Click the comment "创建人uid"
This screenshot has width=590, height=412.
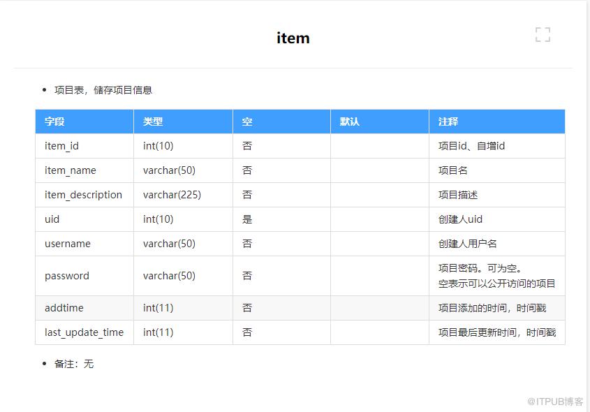(x=460, y=219)
